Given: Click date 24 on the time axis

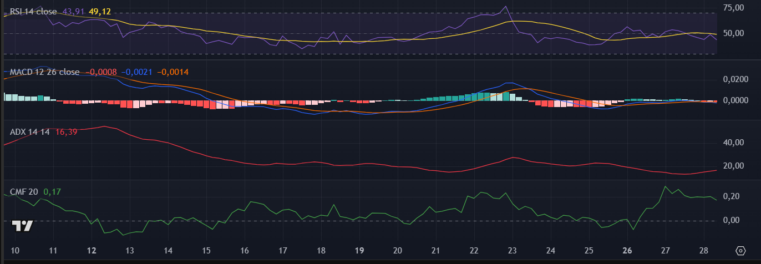Looking at the screenshot, I should tap(551, 250).
